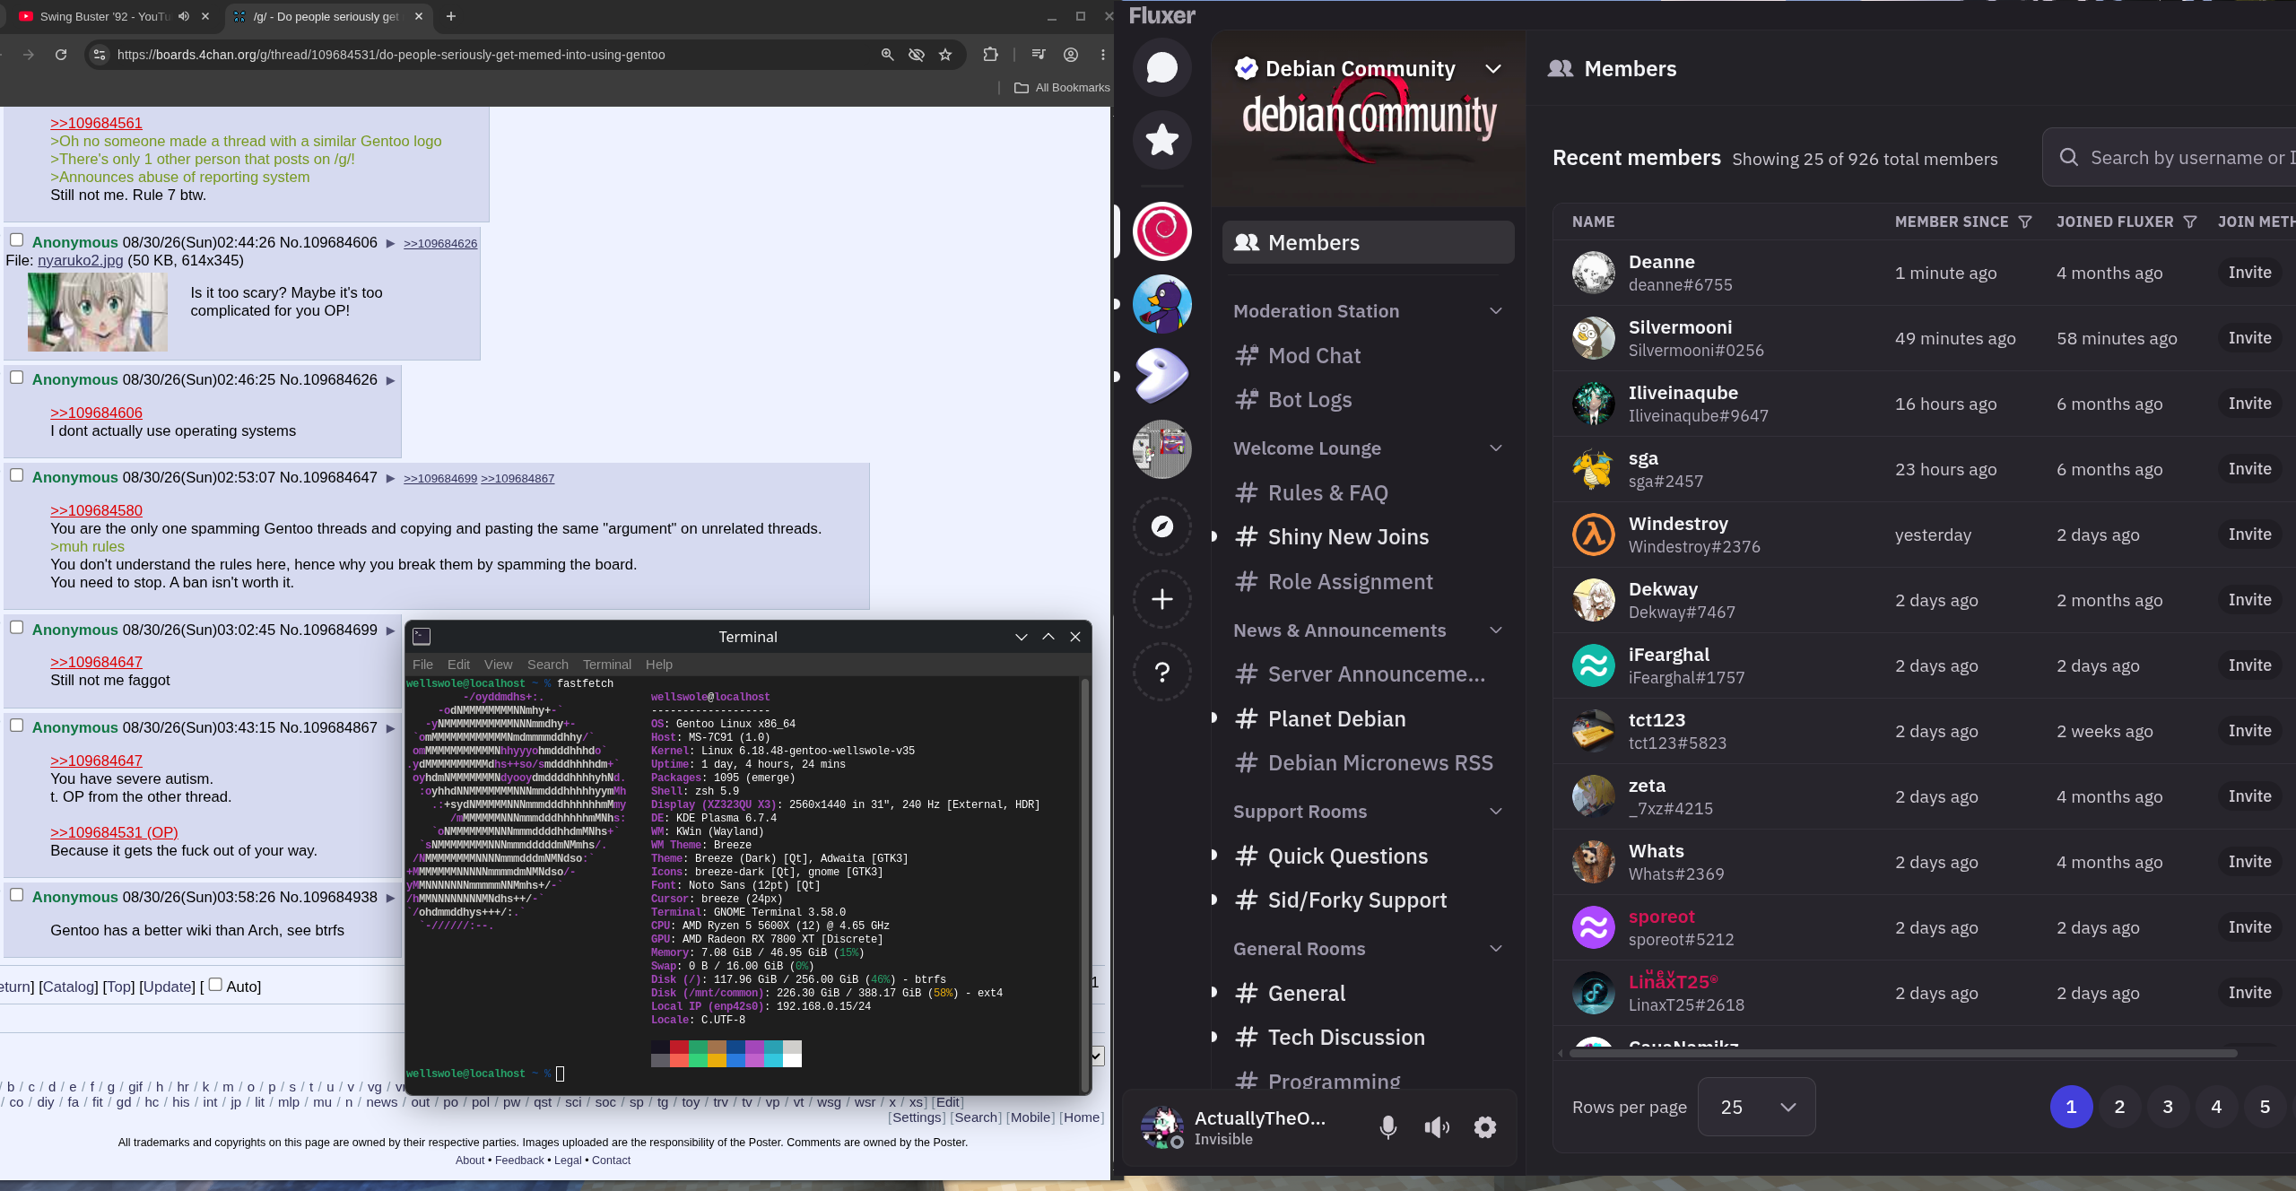Open the Catalog link on 4chan
This screenshot has height=1191, width=2296.
(69, 987)
